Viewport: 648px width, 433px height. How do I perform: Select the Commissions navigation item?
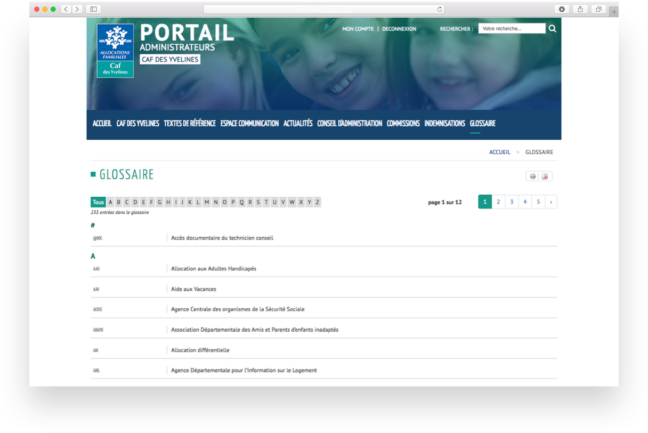403,123
